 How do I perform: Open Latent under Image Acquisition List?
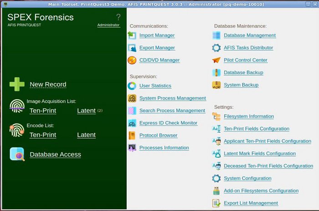[86, 111]
